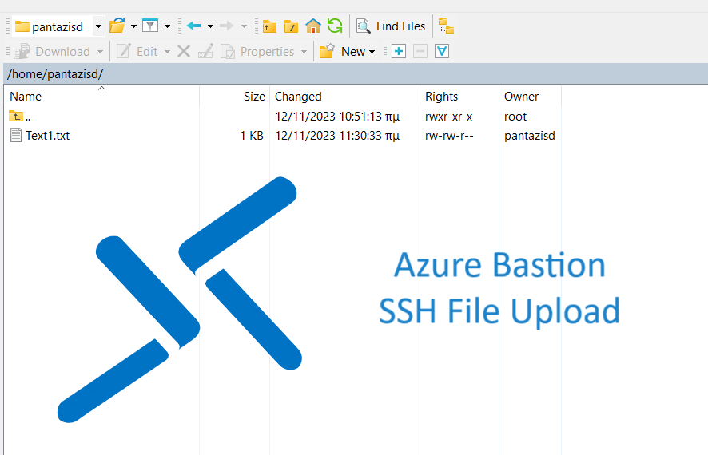
Task: Refresh the directory listing
Action: coord(335,26)
